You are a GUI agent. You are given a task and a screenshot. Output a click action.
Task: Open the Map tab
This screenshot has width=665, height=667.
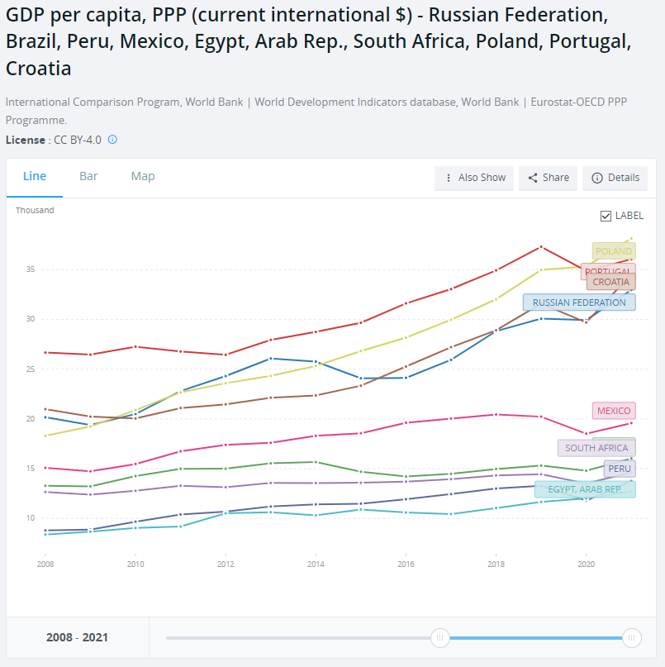(x=143, y=176)
